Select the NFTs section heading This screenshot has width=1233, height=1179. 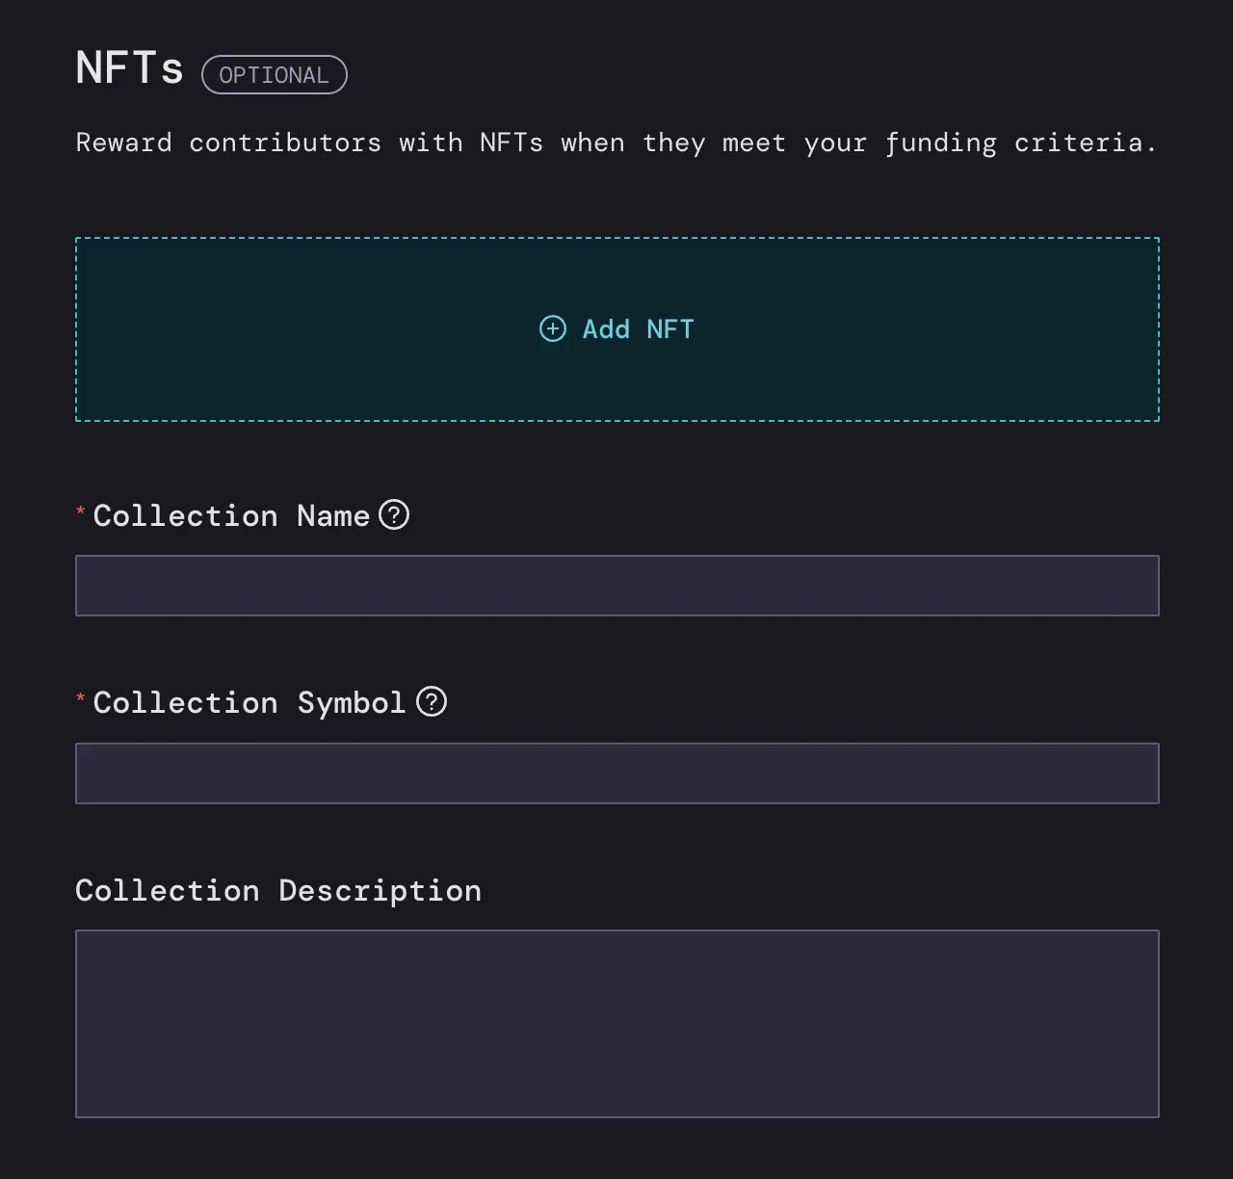pyautogui.click(x=129, y=66)
